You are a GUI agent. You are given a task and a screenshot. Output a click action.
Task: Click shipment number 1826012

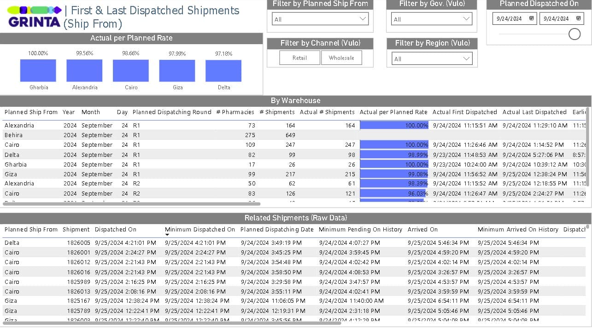coord(79,262)
